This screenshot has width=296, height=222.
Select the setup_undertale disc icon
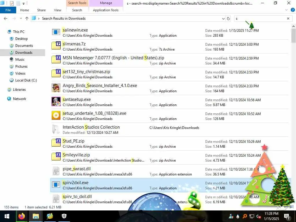click(x=56, y=115)
